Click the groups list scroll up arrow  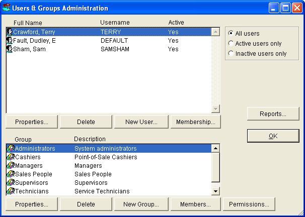215,149
